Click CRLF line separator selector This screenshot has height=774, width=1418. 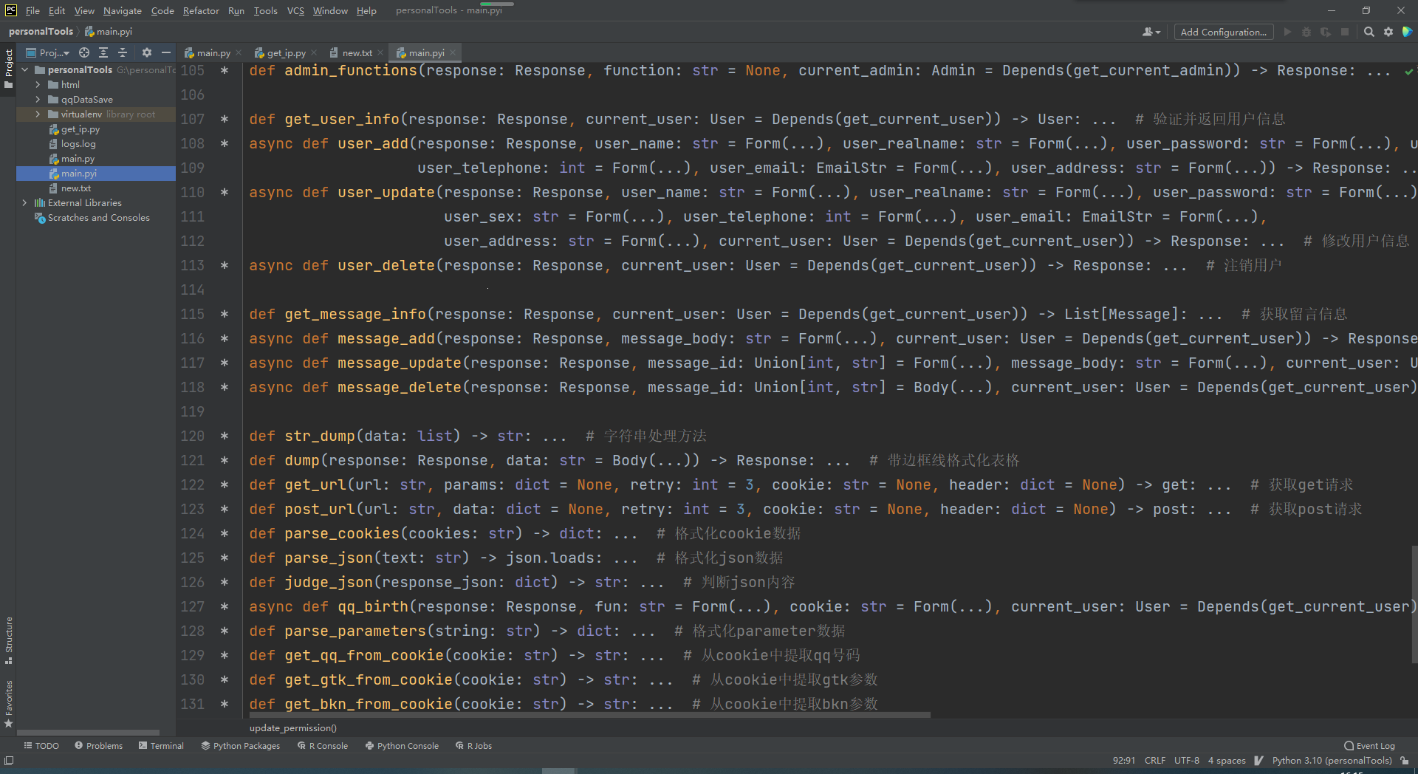pyautogui.click(x=1154, y=760)
